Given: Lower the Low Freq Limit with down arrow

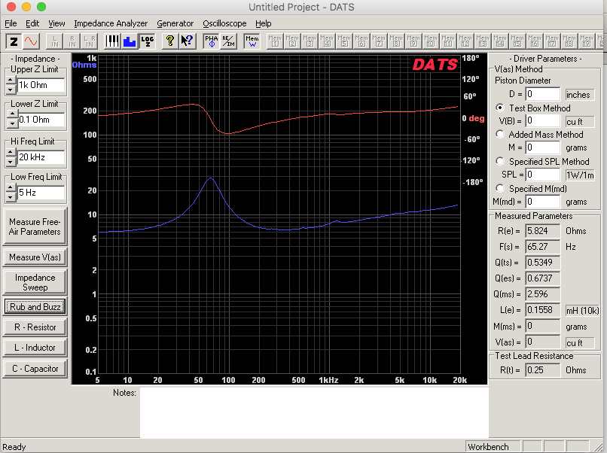Looking at the screenshot, I should [x=11, y=197].
